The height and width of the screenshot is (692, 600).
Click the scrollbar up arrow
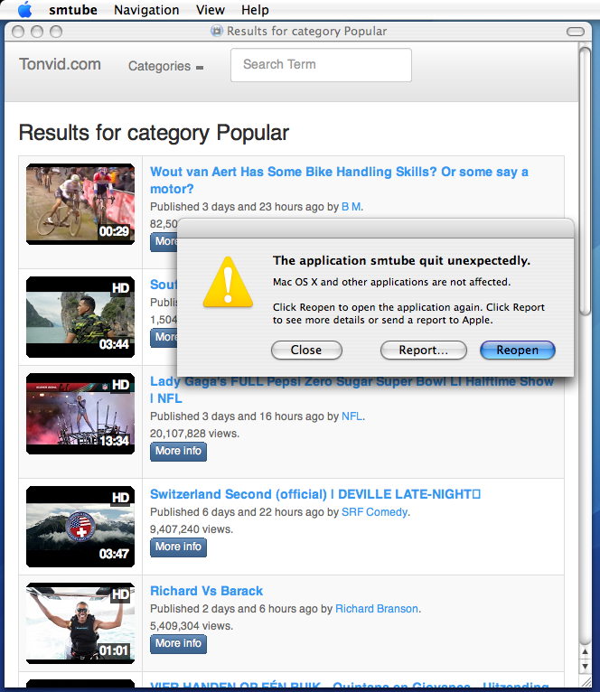pos(585,651)
